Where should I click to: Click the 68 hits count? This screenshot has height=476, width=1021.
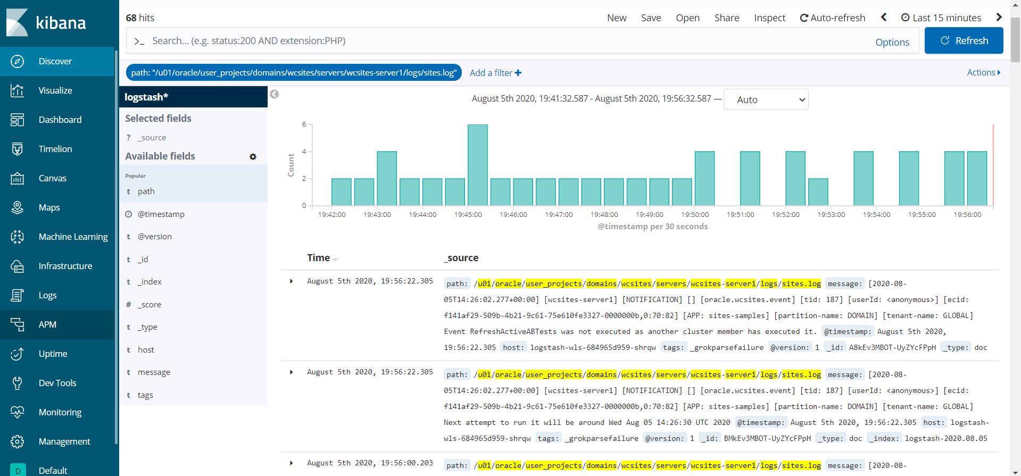(140, 18)
